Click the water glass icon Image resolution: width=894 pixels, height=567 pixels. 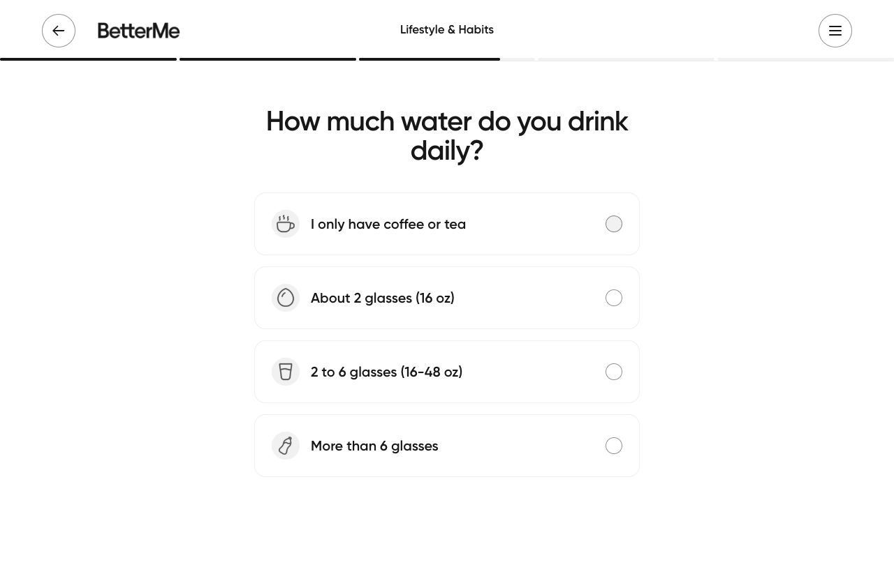tap(286, 372)
